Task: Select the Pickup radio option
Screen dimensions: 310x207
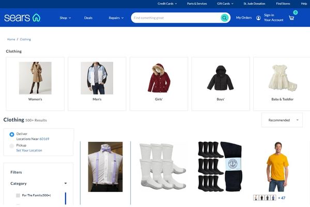Action: [x=12, y=146]
